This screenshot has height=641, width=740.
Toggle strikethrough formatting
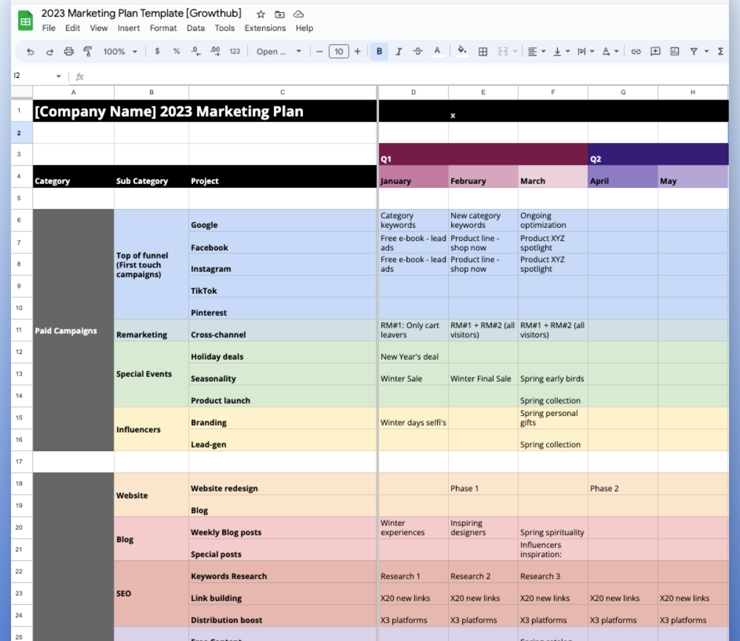(418, 52)
